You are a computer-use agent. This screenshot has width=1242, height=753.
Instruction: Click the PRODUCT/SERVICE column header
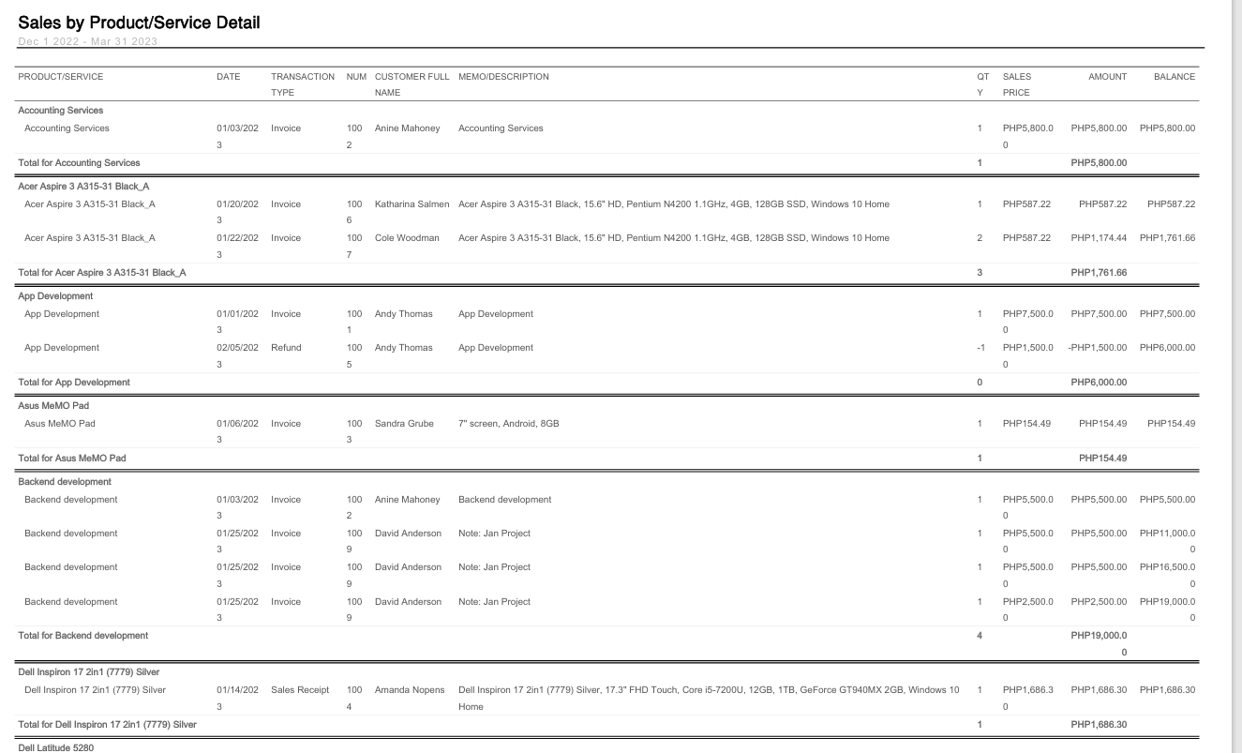pyautogui.click(x=61, y=77)
